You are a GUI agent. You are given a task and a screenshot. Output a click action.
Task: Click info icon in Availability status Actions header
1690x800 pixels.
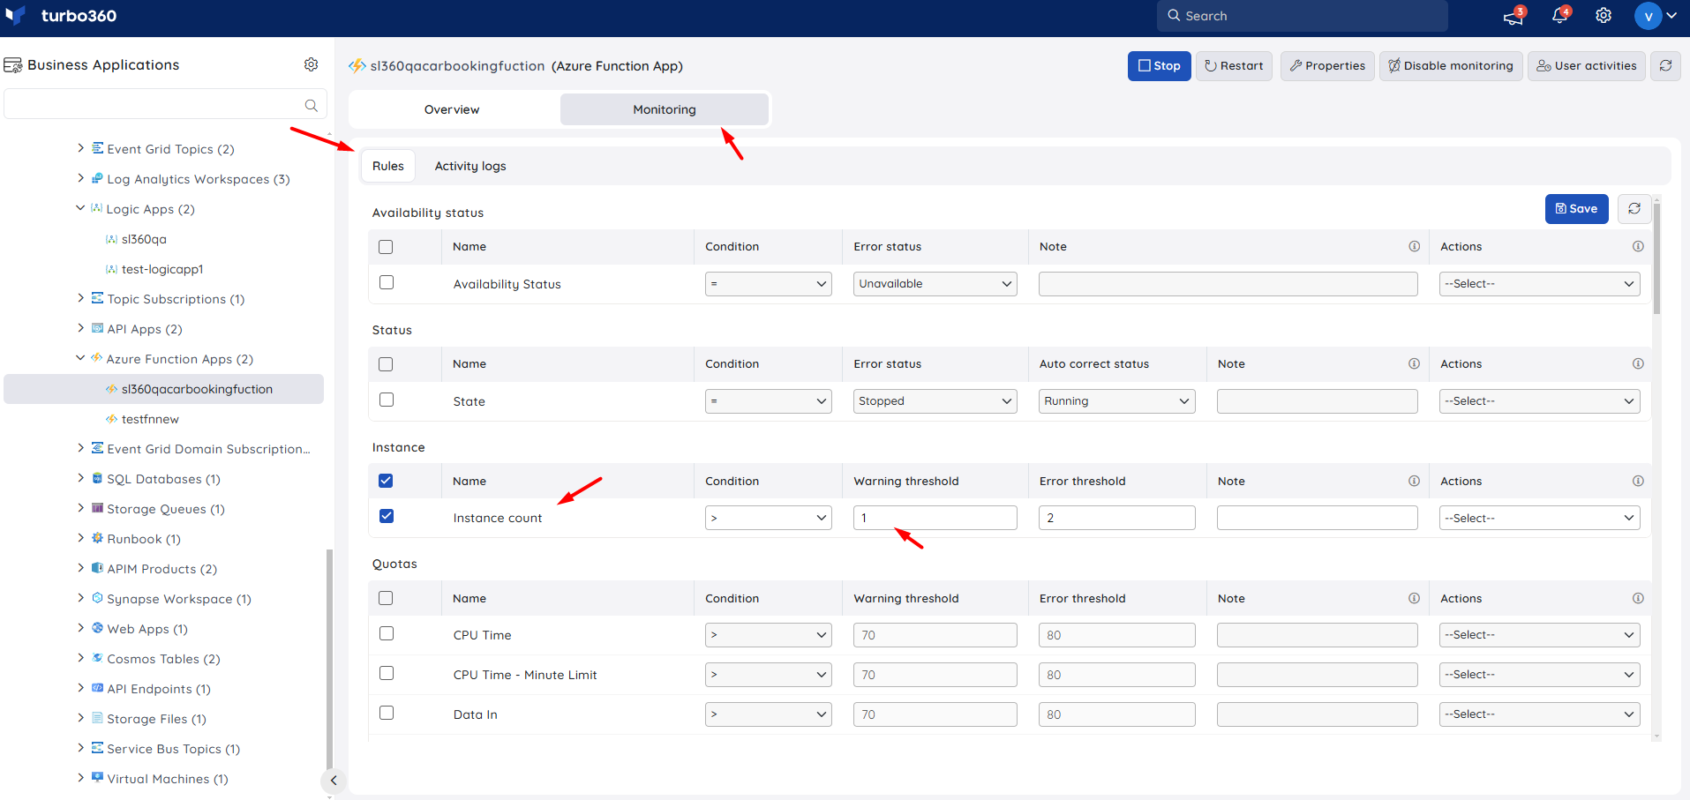[1638, 247]
